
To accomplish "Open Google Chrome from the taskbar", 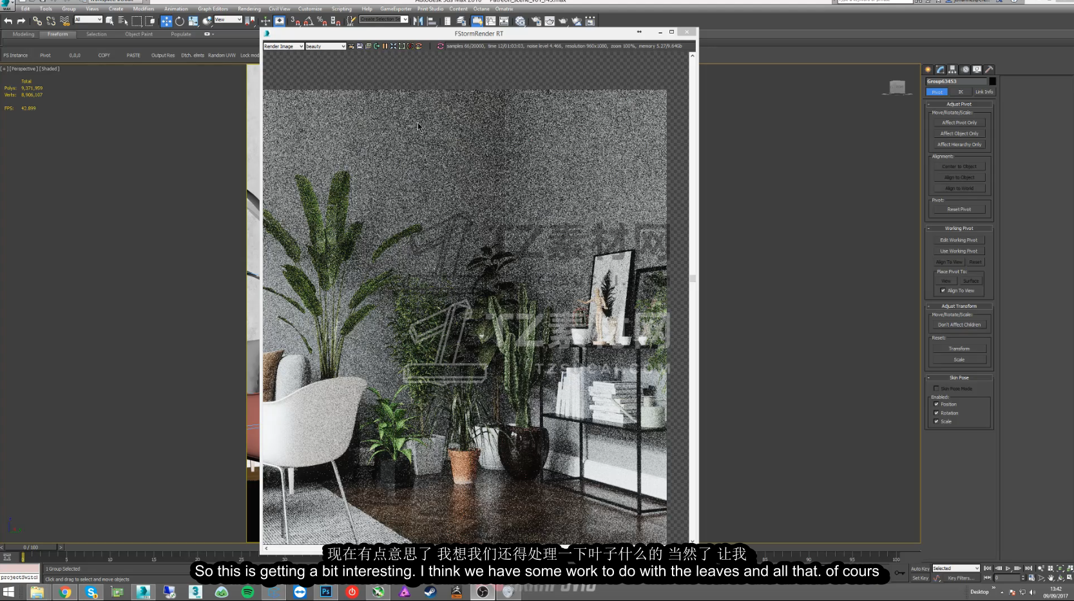I will pyautogui.click(x=65, y=592).
